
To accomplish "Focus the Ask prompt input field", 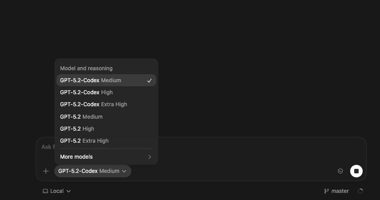I will 245,147.
